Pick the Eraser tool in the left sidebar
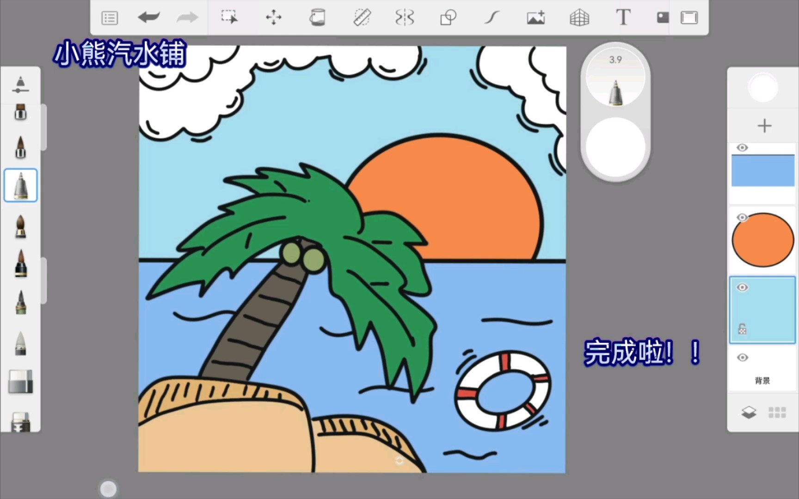This screenshot has width=799, height=499. [x=20, y=382]
